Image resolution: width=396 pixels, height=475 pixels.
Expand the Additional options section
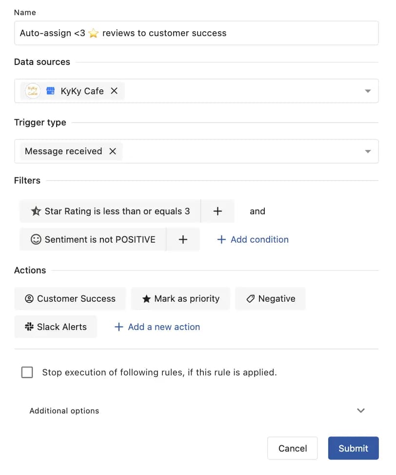(360, 411)
